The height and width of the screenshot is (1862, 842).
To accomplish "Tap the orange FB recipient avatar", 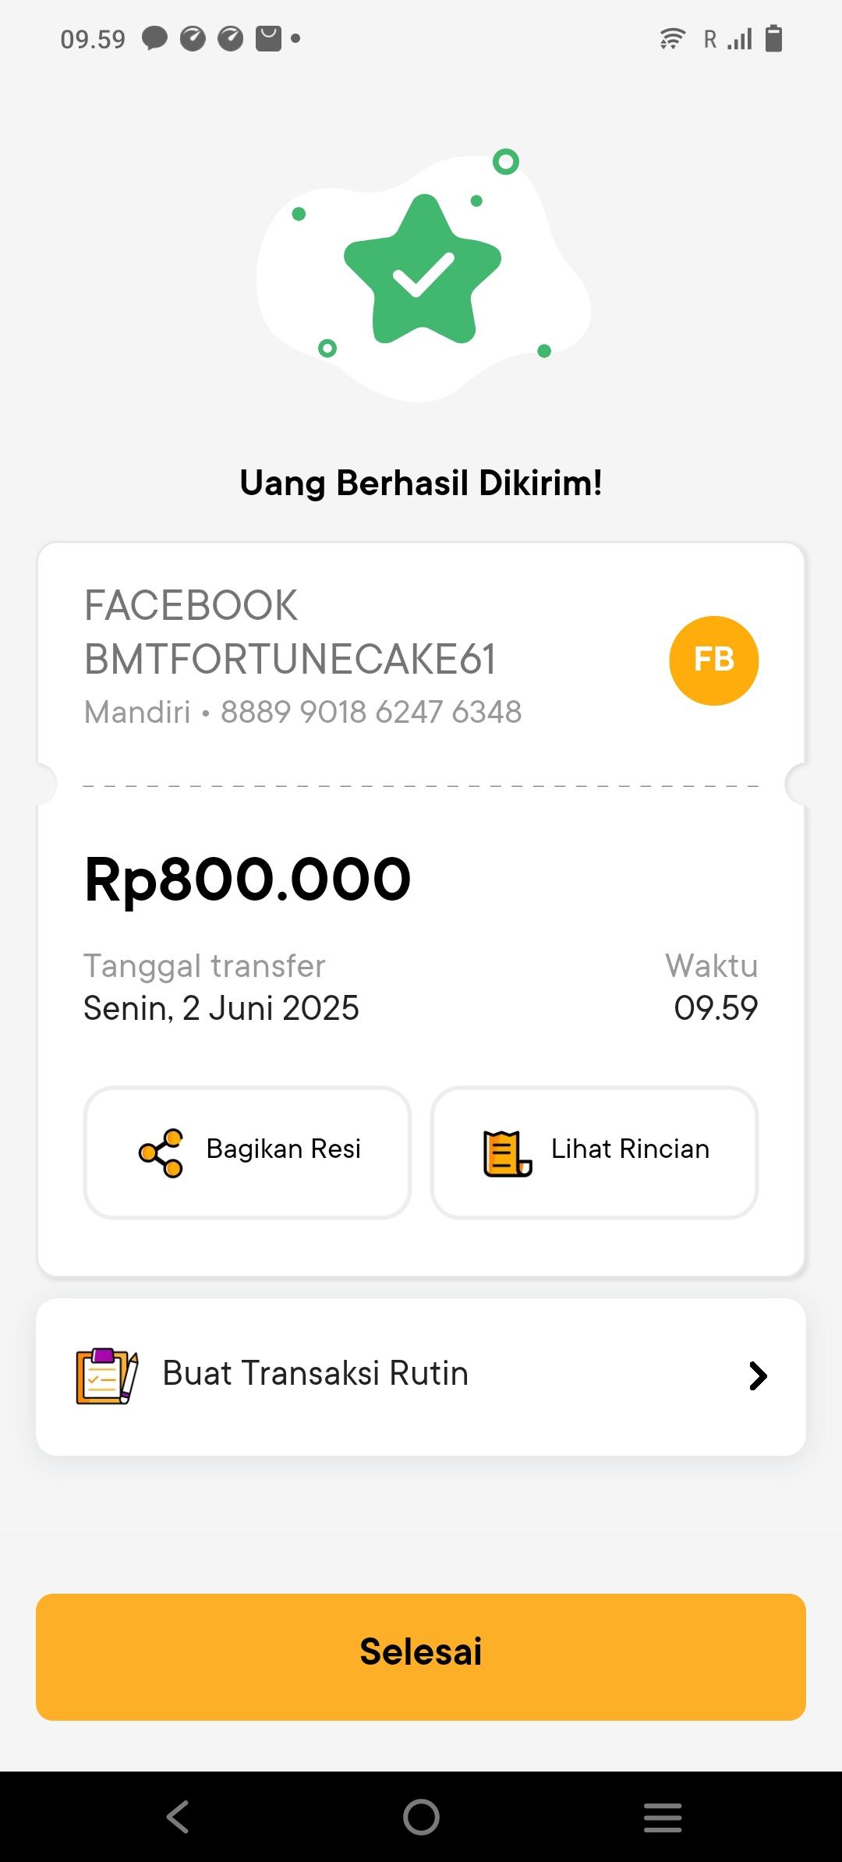I will coord(713,660).
